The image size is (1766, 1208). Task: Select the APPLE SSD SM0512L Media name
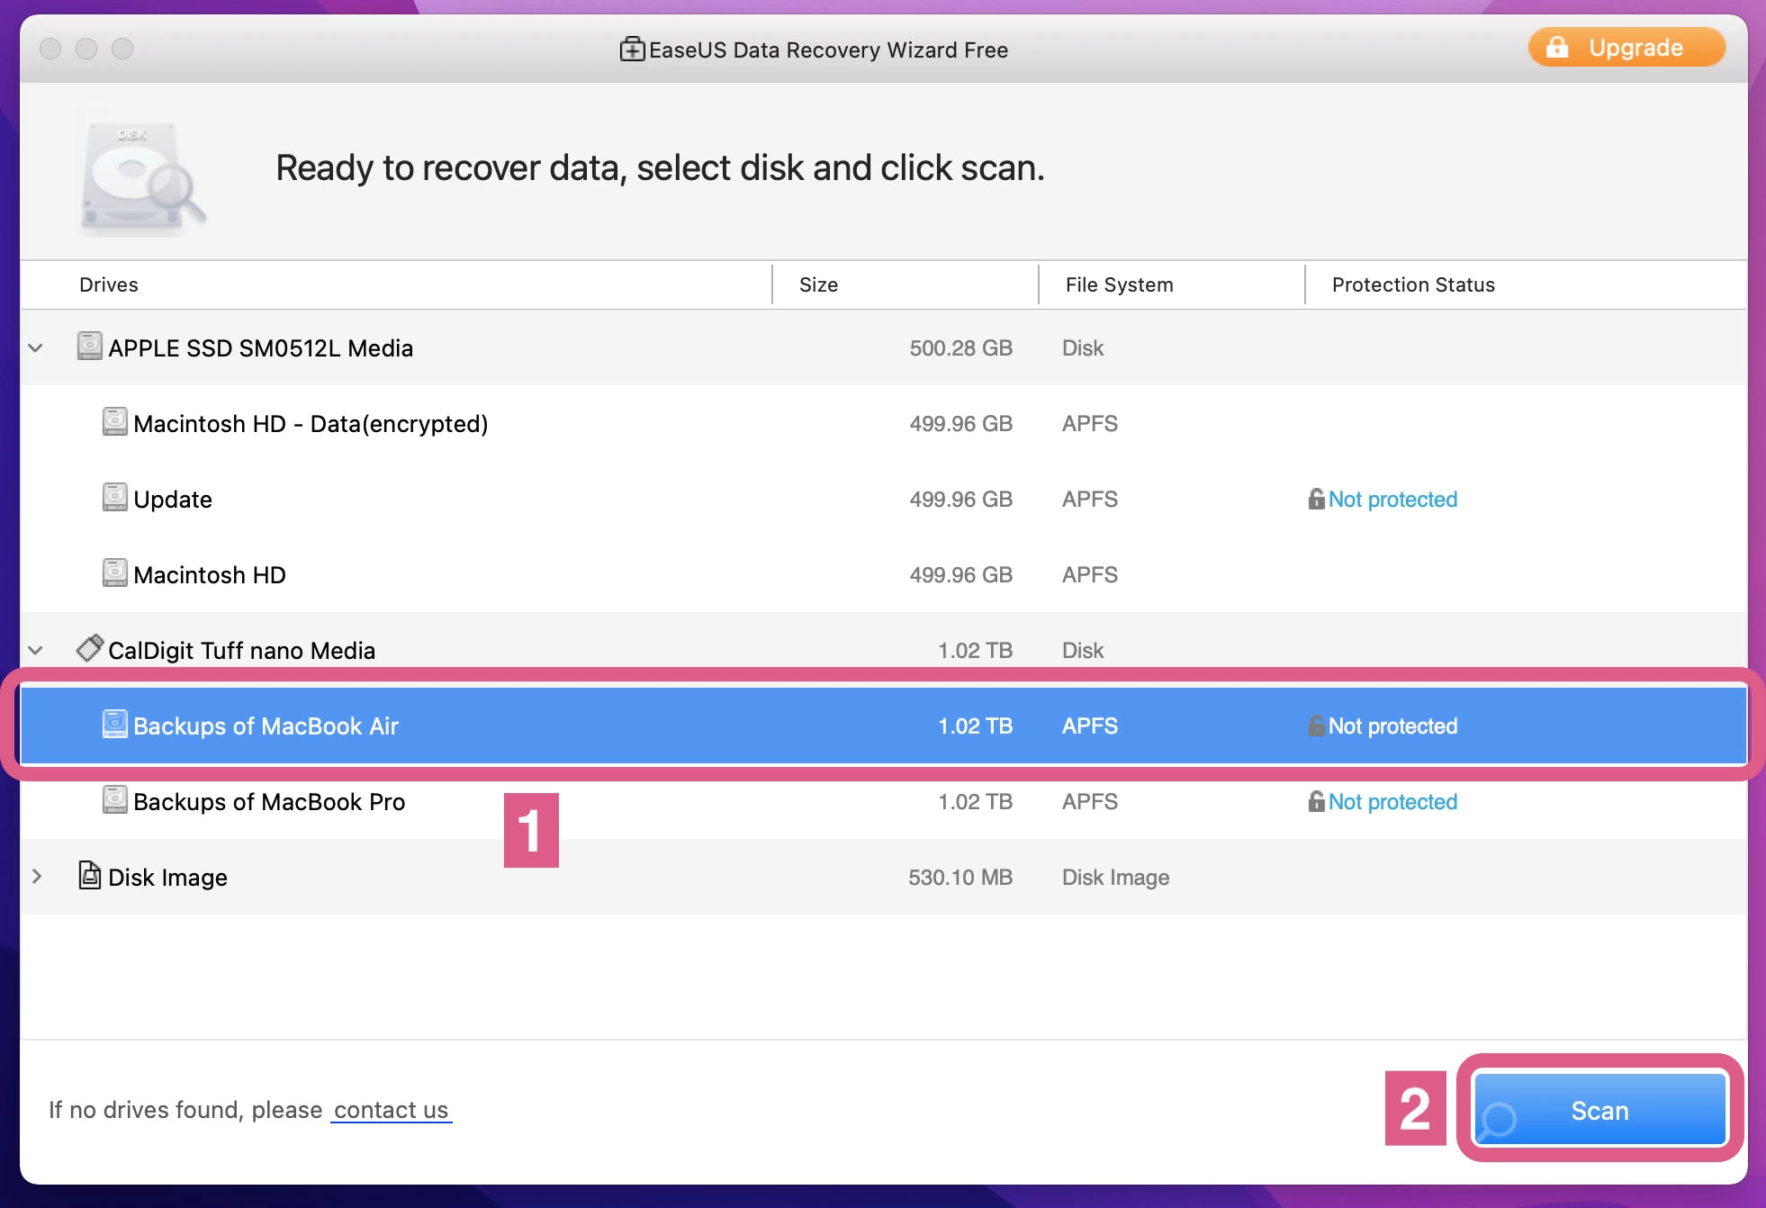pos(261,348)
